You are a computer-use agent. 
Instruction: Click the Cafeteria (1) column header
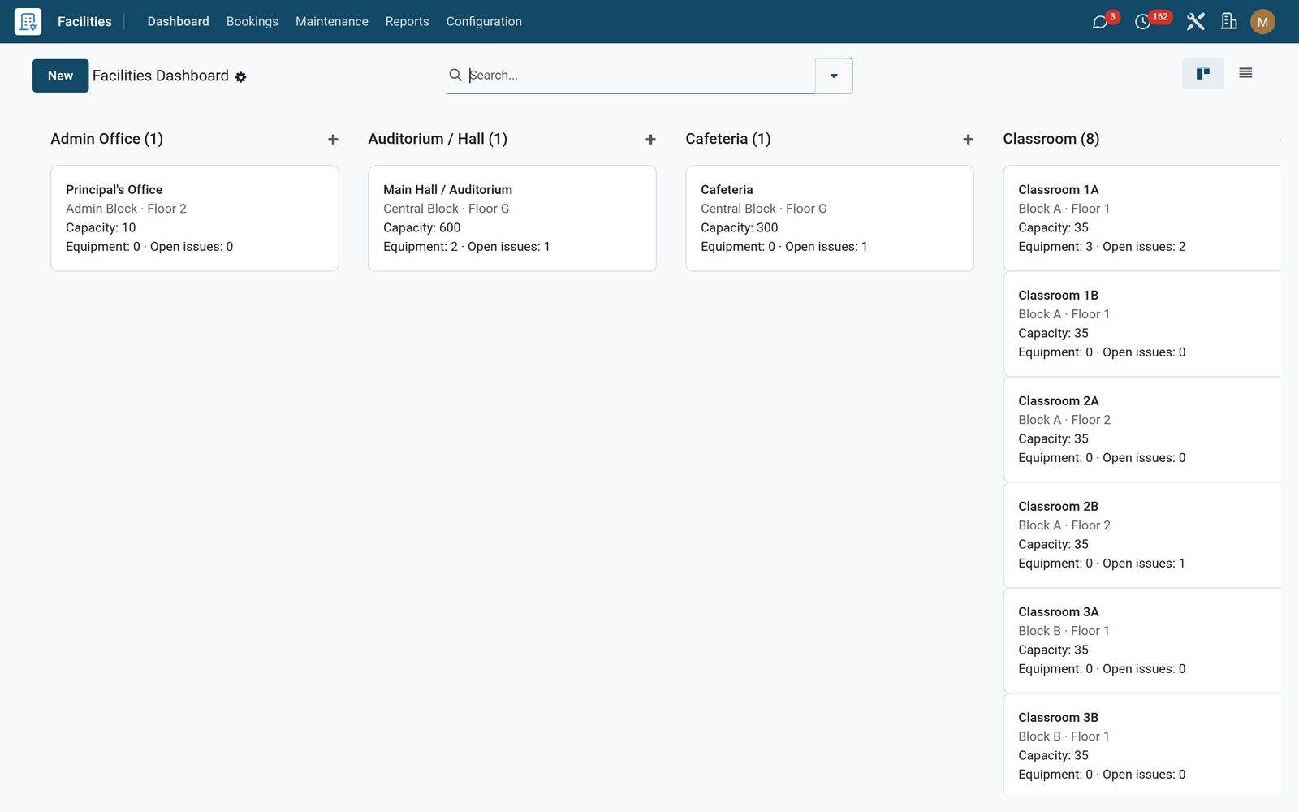point(728,139)
